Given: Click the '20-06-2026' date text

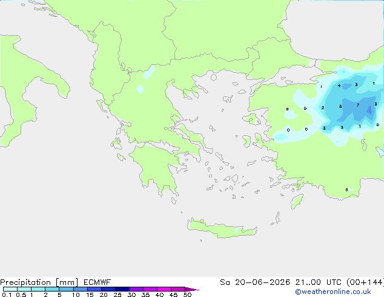Looking at the screenshot, I should [262, 282].
